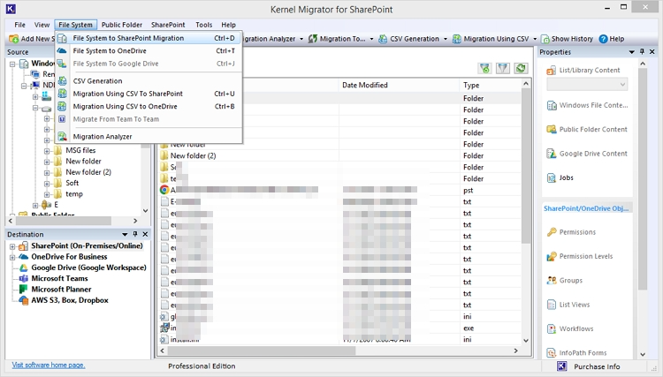Open Google Drive Content in Properties
The height and width of the screenshot is (377, 663).
587,154
